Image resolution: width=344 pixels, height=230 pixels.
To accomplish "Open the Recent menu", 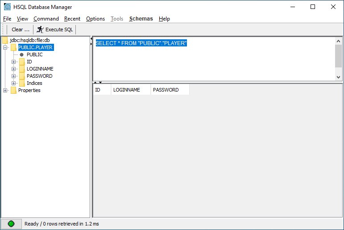I will point(72,19).
